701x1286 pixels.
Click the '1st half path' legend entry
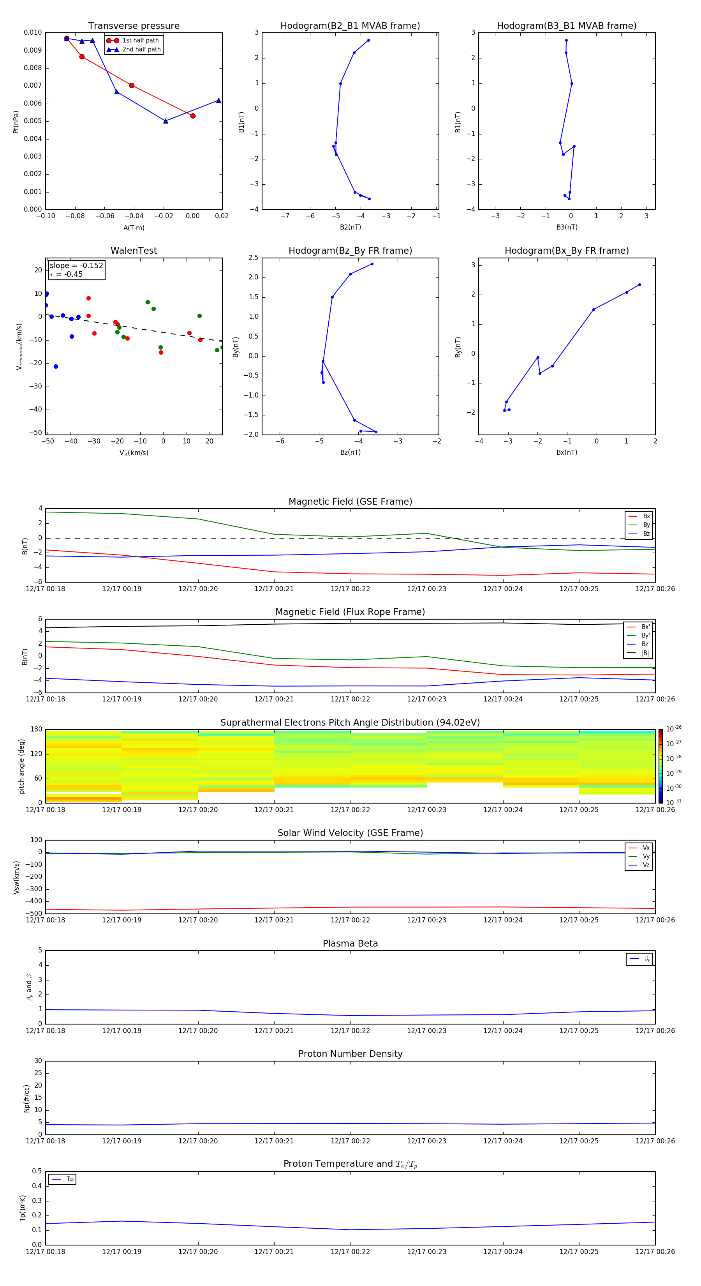[x=133, y=41]
